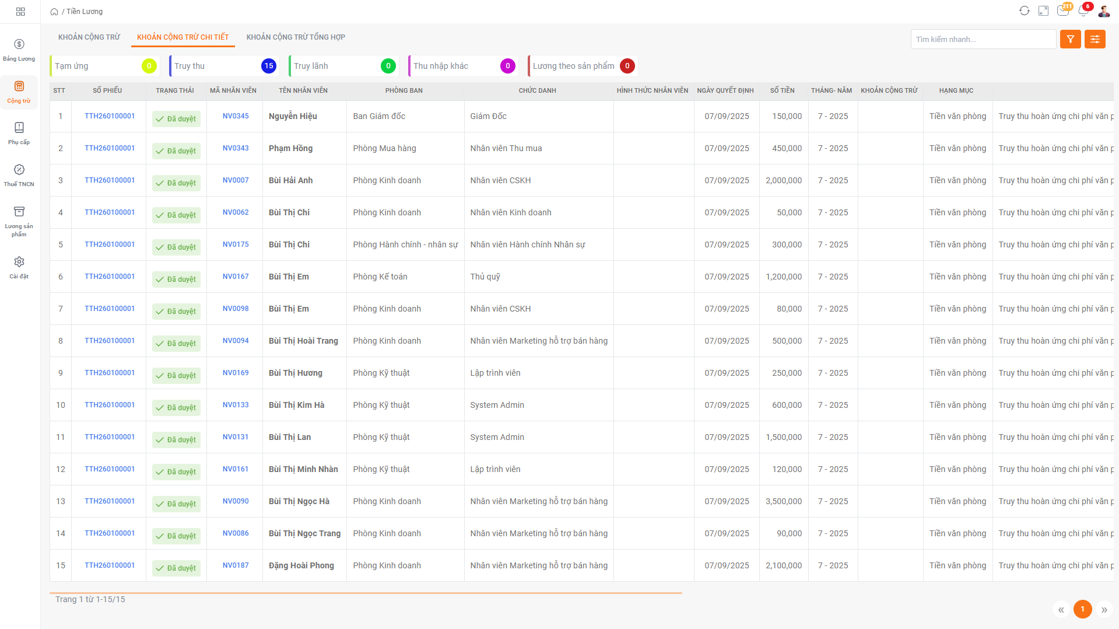The height and width of the screenshot is (629, 1119).
Task: Go to next page with double-arrow button
Action: click(x=1104, y=610)
